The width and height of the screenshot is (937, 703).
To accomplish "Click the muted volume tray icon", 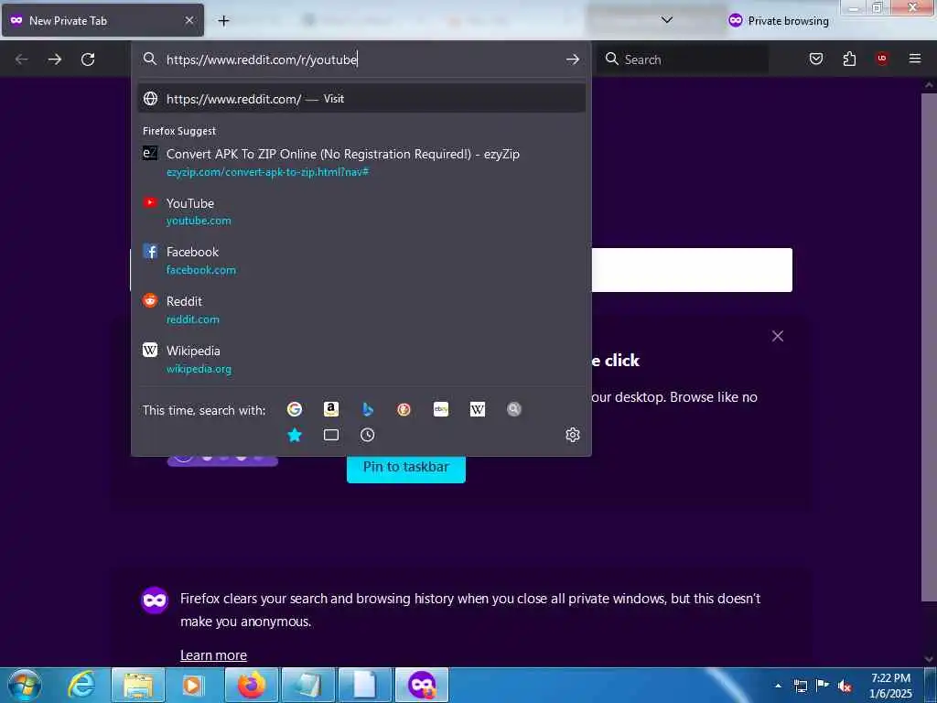I will tap(845, 687).
